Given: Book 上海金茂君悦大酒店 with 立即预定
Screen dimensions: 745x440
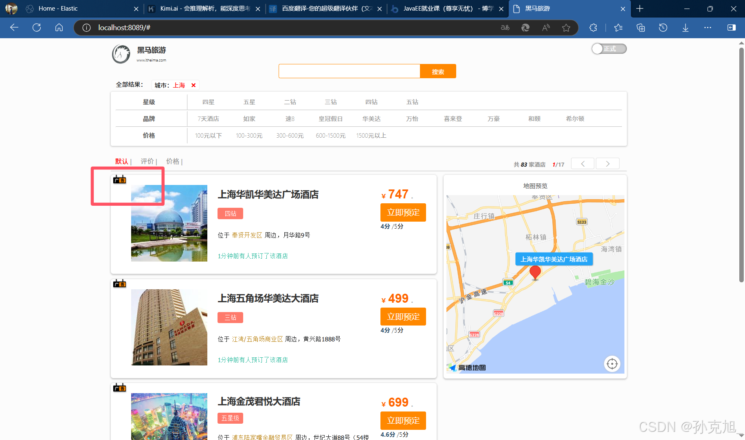Looking at the screenshot, I should click(x=403, y=420).
